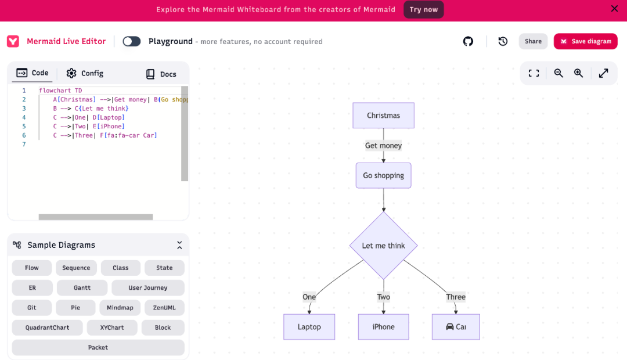Screen dimensions: 627x360
Task: Open the version history clock icon
Action: pyautogui.click(x=503, y=41)
